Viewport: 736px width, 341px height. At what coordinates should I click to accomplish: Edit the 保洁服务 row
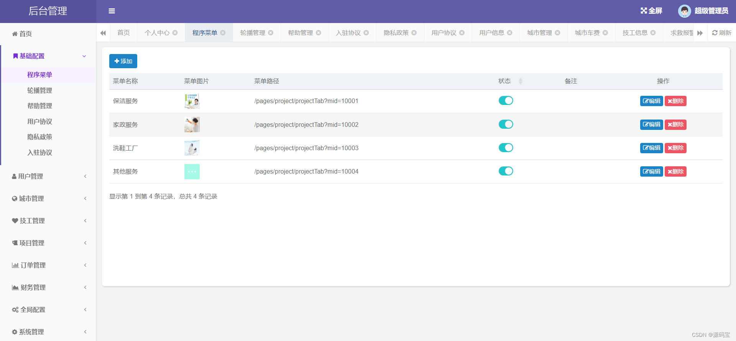pyautogui.click(x=651, y=101)
